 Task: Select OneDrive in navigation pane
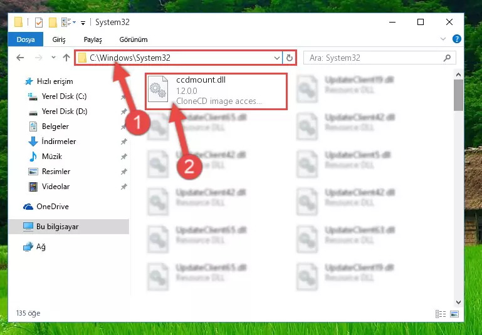(x=46, y=207)
